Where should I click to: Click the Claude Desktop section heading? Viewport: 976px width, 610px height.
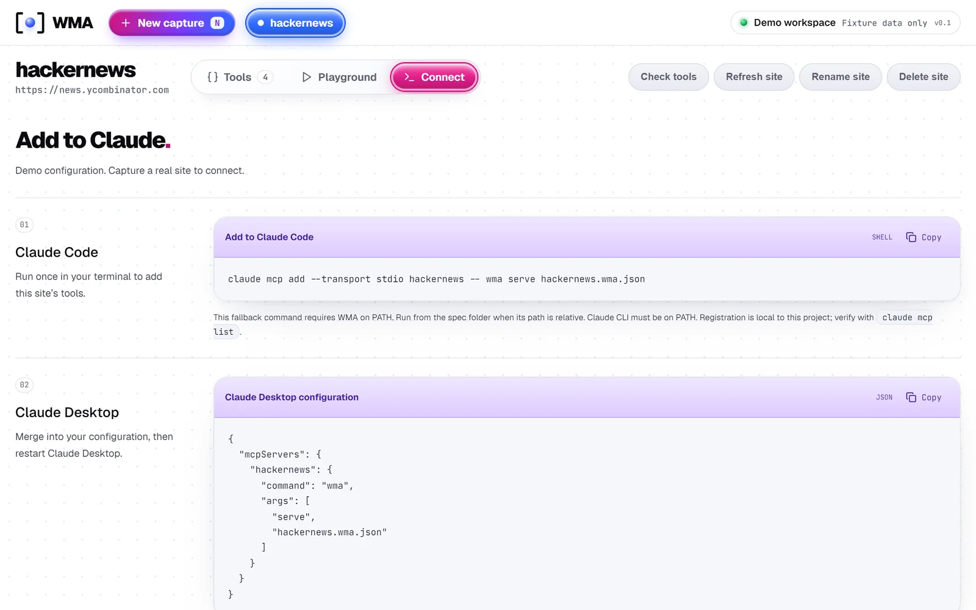[67, 412]
